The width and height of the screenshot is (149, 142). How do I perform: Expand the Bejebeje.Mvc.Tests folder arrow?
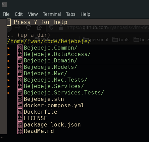(8, 80)
